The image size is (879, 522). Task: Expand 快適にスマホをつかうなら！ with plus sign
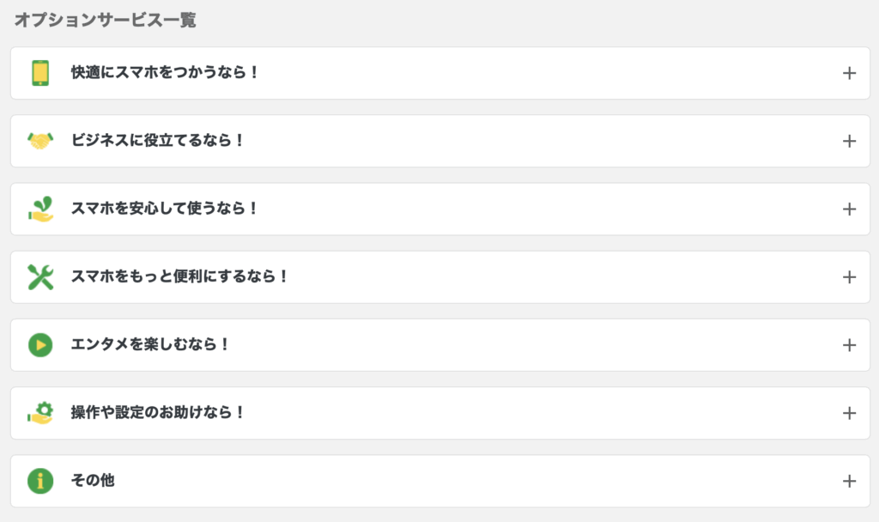849,73
